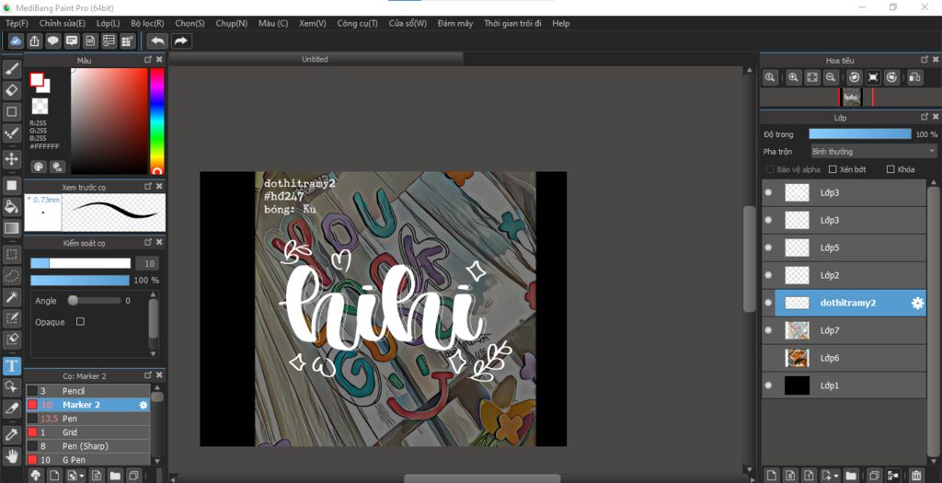Open brush add dropdown at brush panel bottom
This screenshot has height=483, width=942.
pos(81,477)
